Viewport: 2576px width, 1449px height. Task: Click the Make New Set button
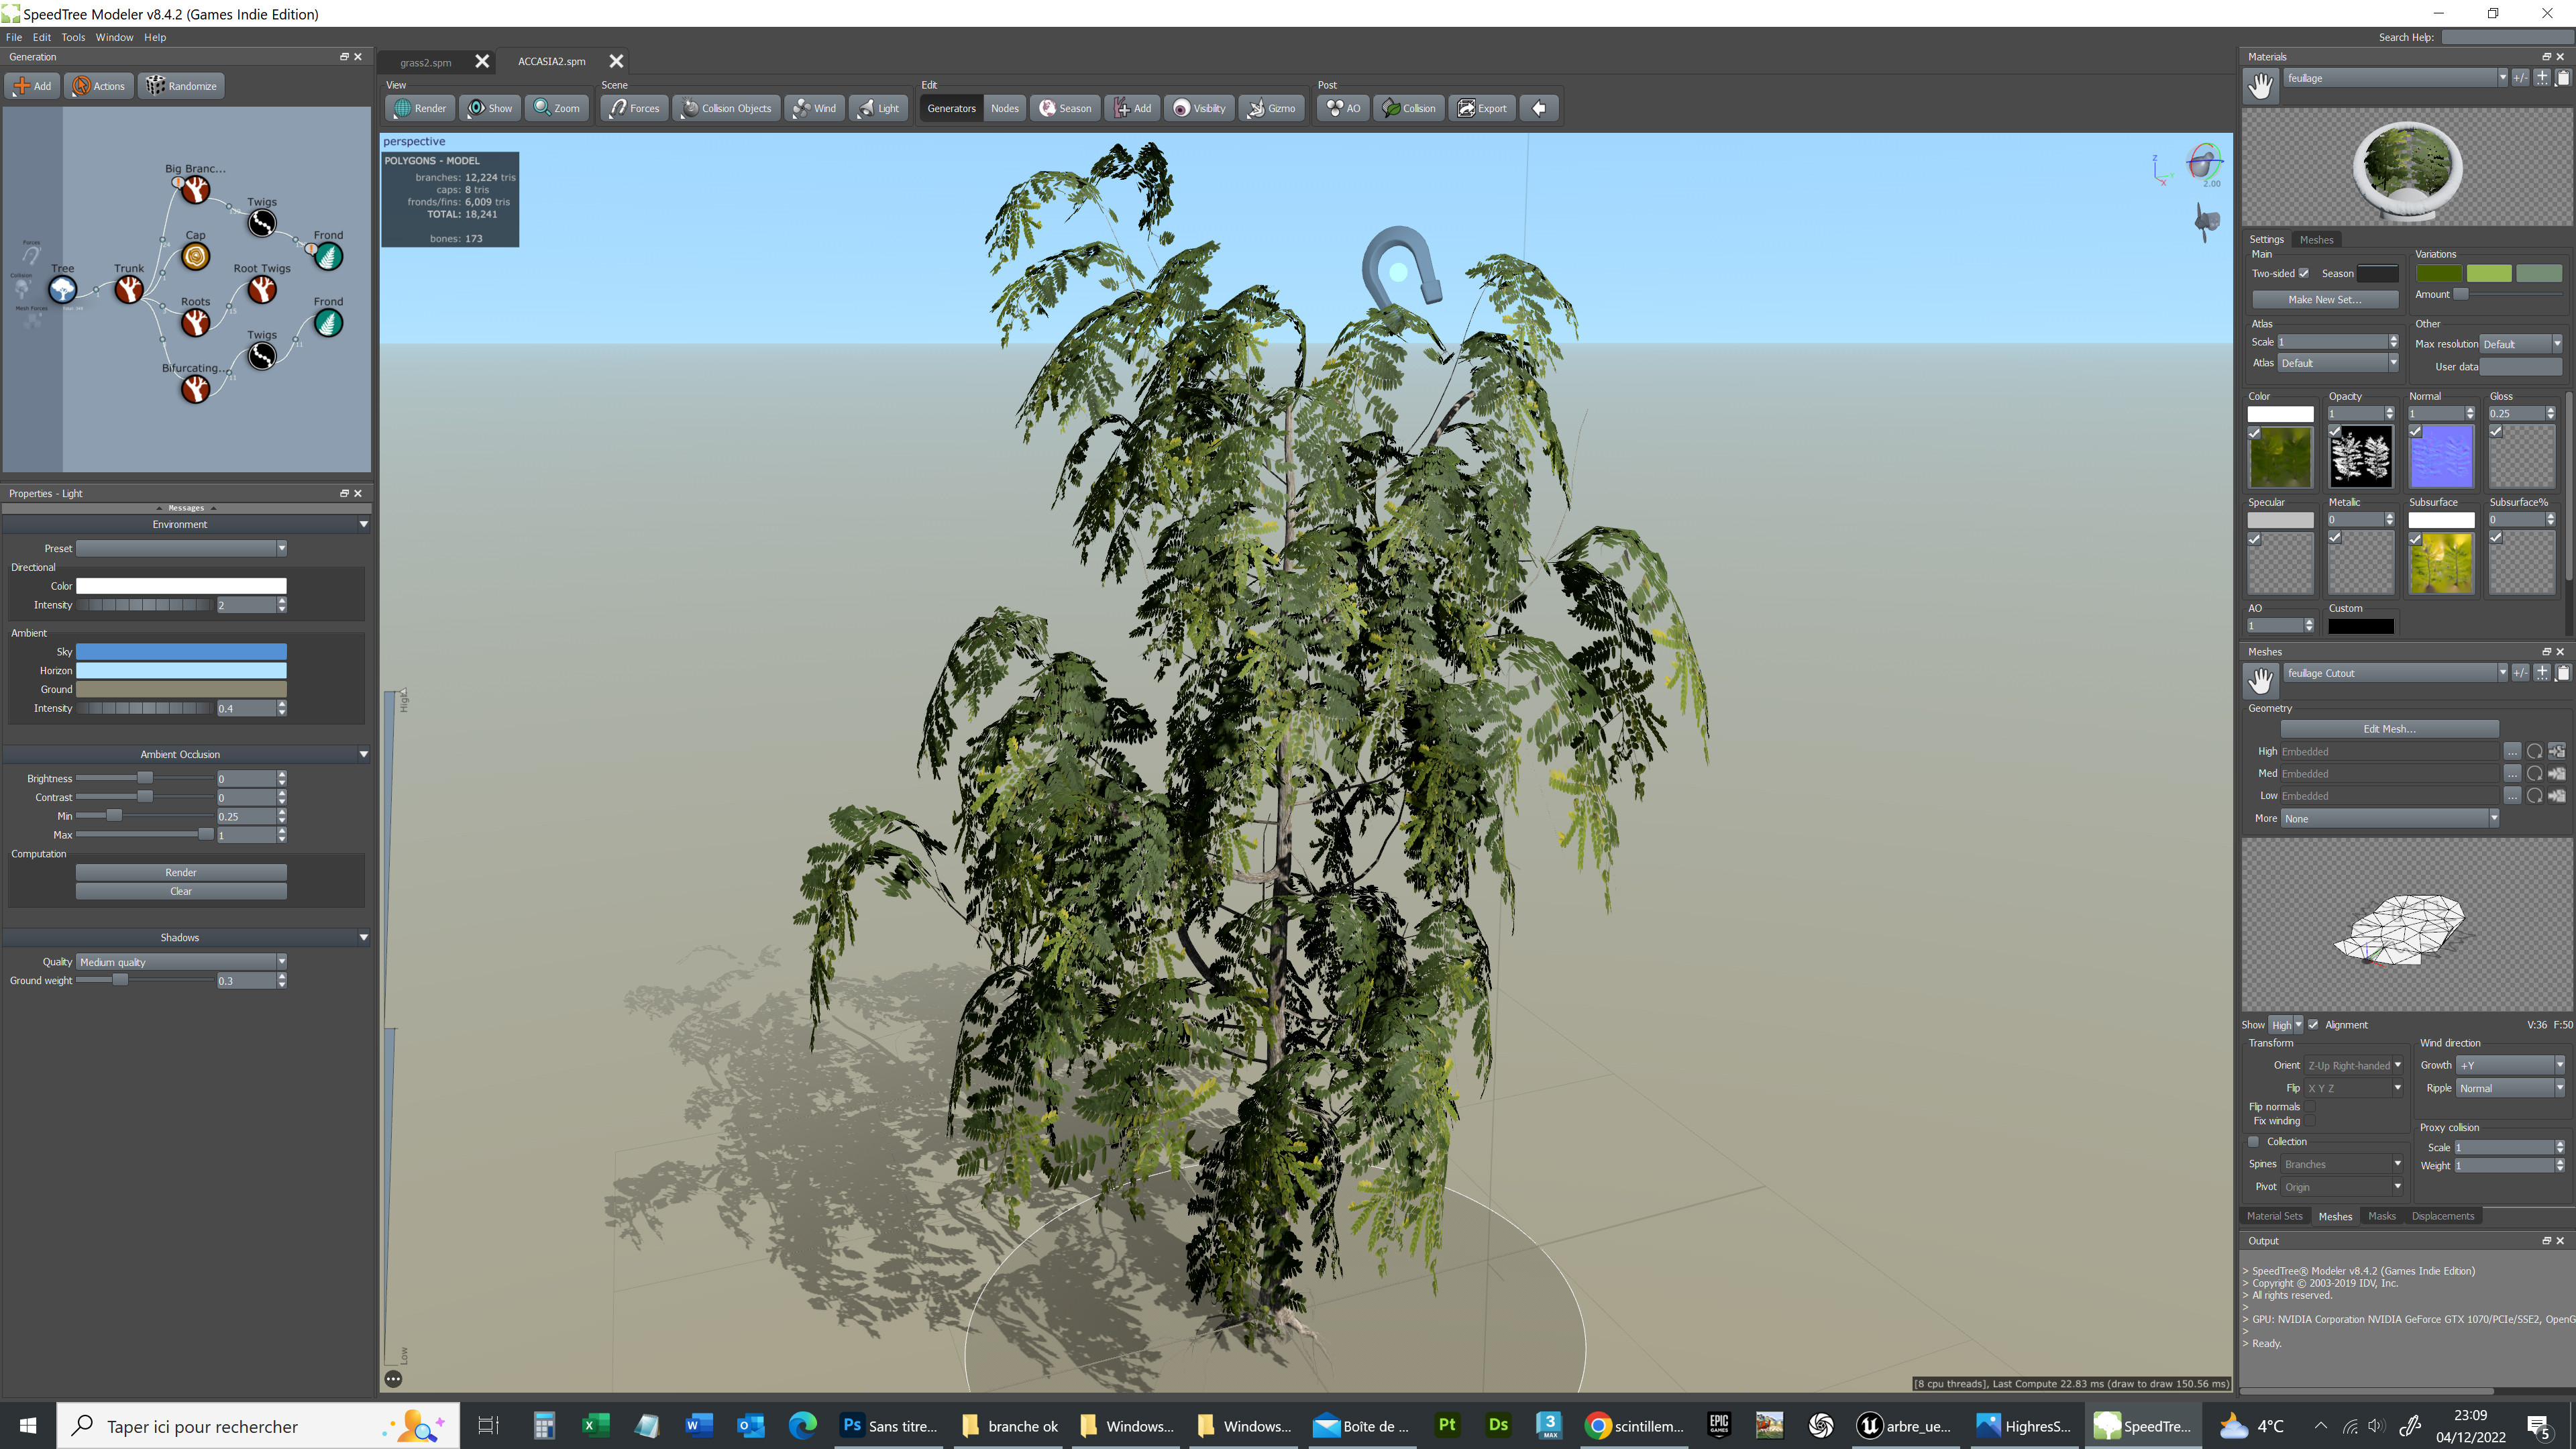pyautogui.click(x=2324, y=299)
